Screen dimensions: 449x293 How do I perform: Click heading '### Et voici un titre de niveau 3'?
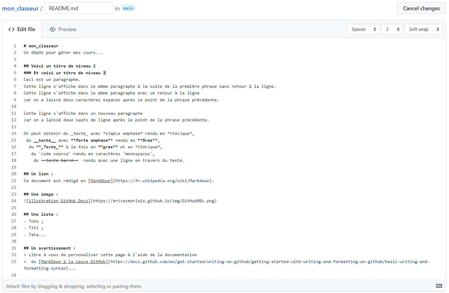(x=65, y=73)
